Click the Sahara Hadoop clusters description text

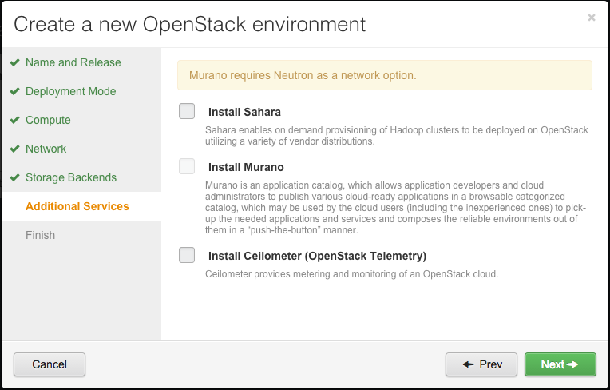[x=397, y=135]
